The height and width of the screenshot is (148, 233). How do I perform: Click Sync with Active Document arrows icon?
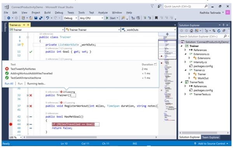click(214, 31)
